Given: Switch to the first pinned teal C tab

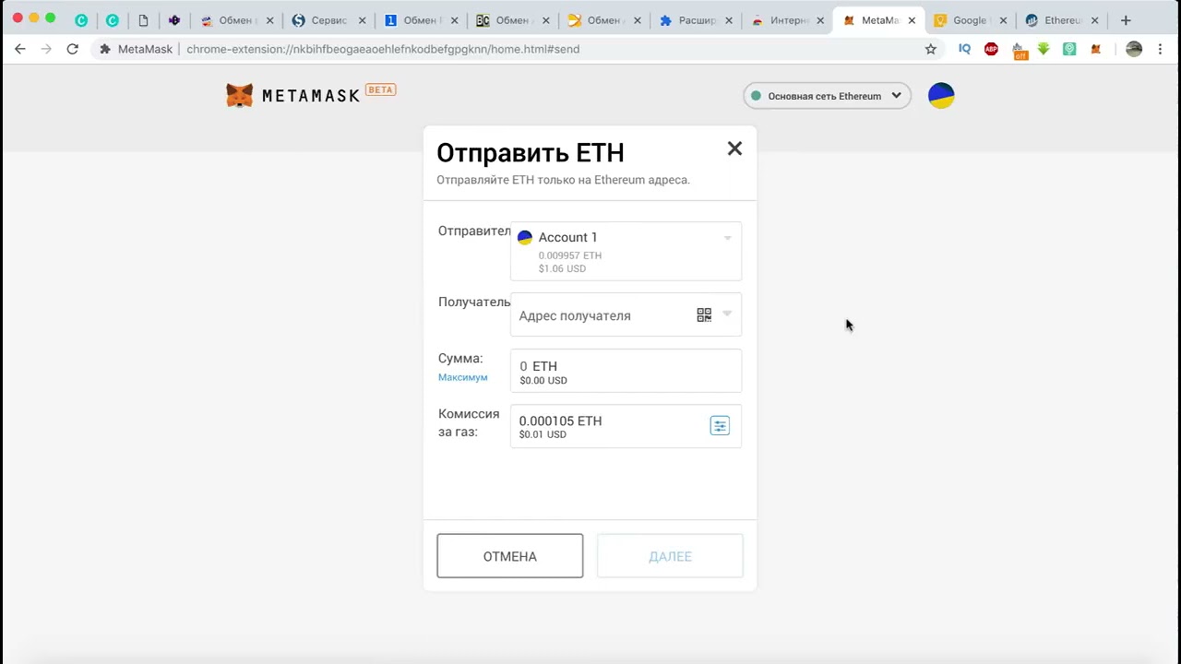Looking at the screenshot, I should point(81,20).
